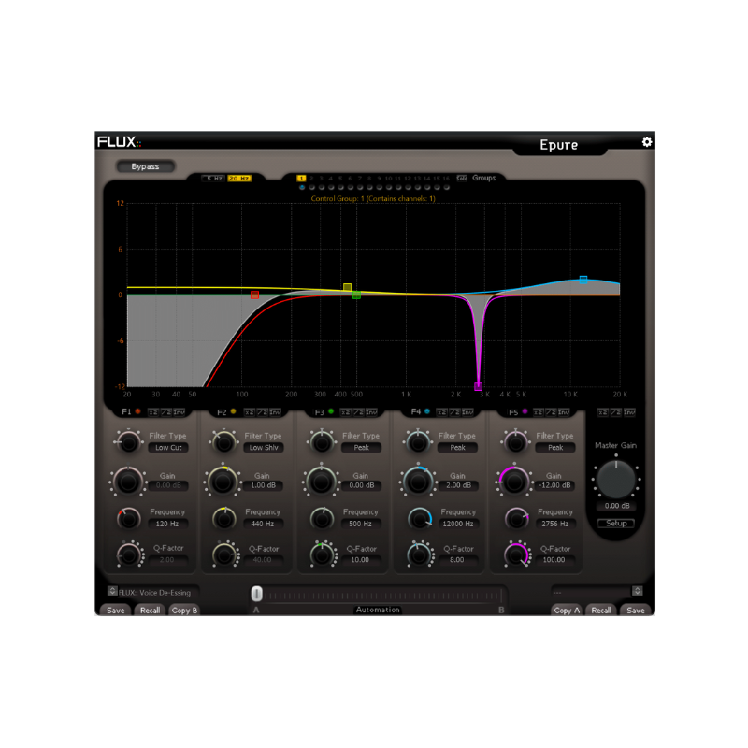This screenshot has width=748, height=748.
Task: Click the magenta F5 node on graph
Action: point(479,386)
